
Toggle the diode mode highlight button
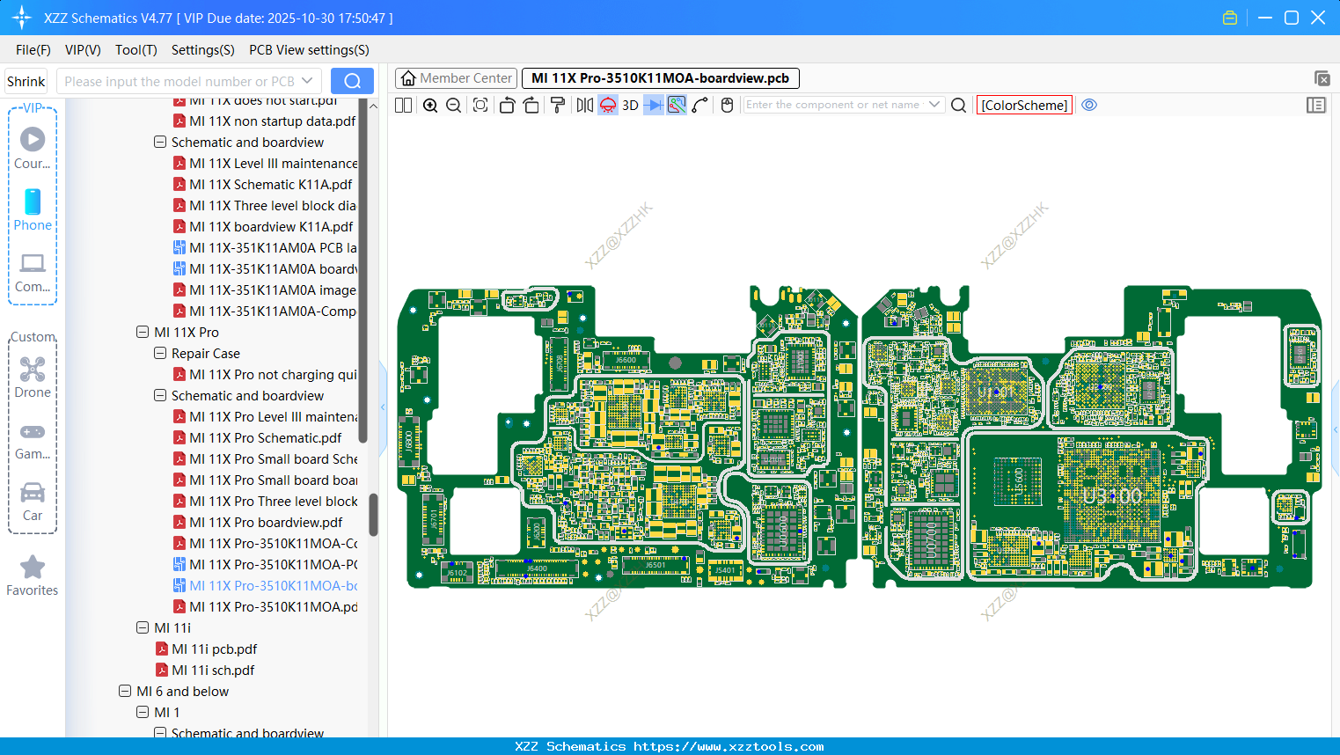(653, 106)
